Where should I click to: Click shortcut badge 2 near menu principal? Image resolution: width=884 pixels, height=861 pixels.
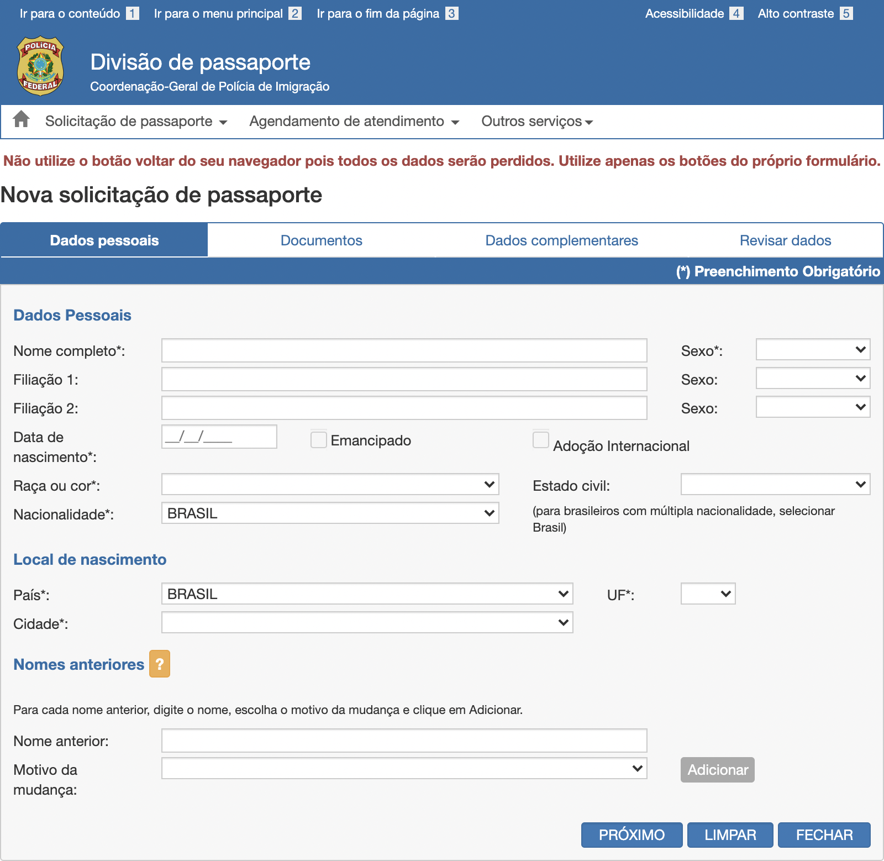tap(294, 13)
